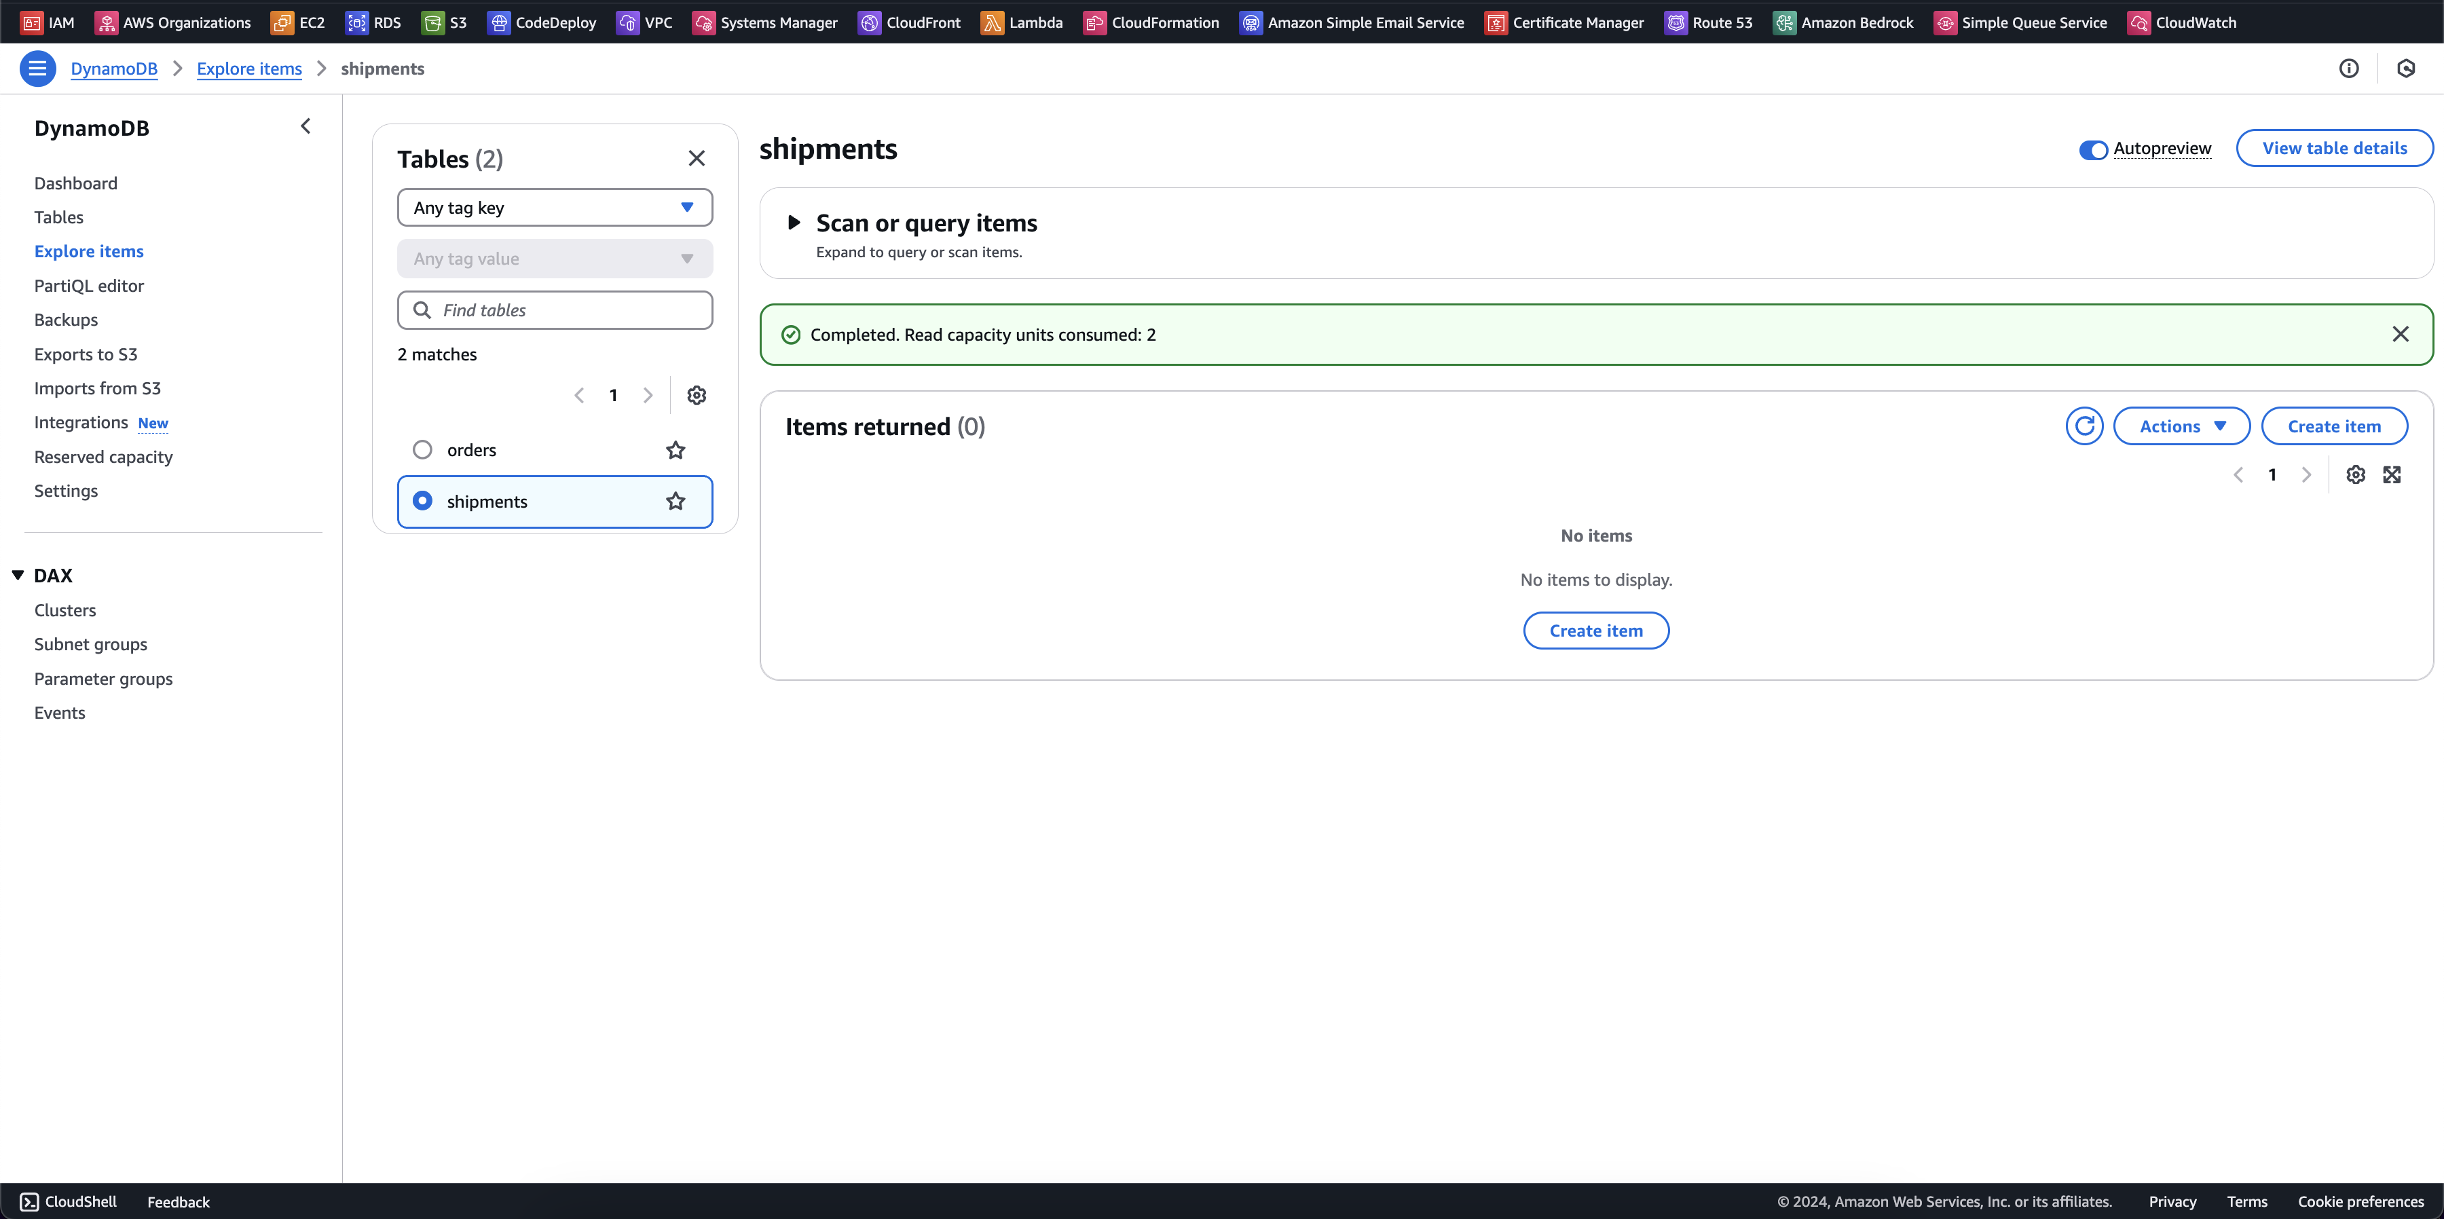Click the star favorite icon for orders
2444x1219 pixels.
tap(675, 451)
